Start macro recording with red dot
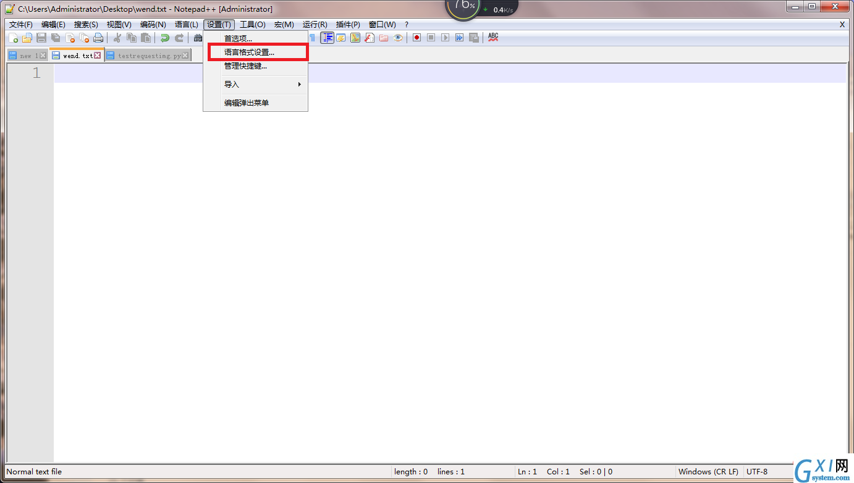The height and width of the screenshot is (483, 854). pos(417,38)
